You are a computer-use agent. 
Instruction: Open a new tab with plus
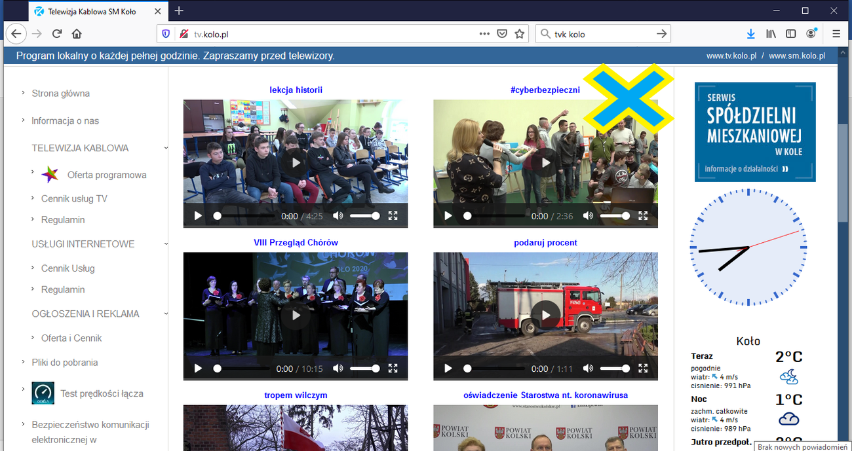point(179,10)
